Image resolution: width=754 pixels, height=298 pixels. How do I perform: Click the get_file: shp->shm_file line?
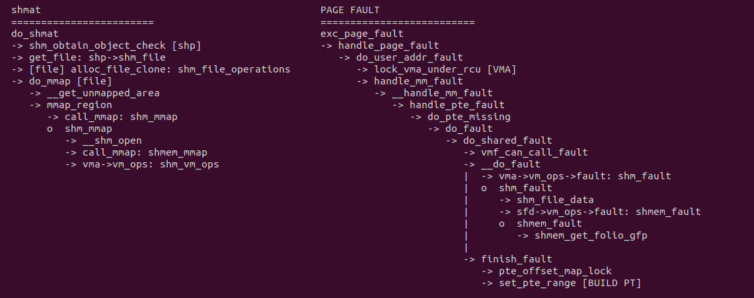click(97, 57)
